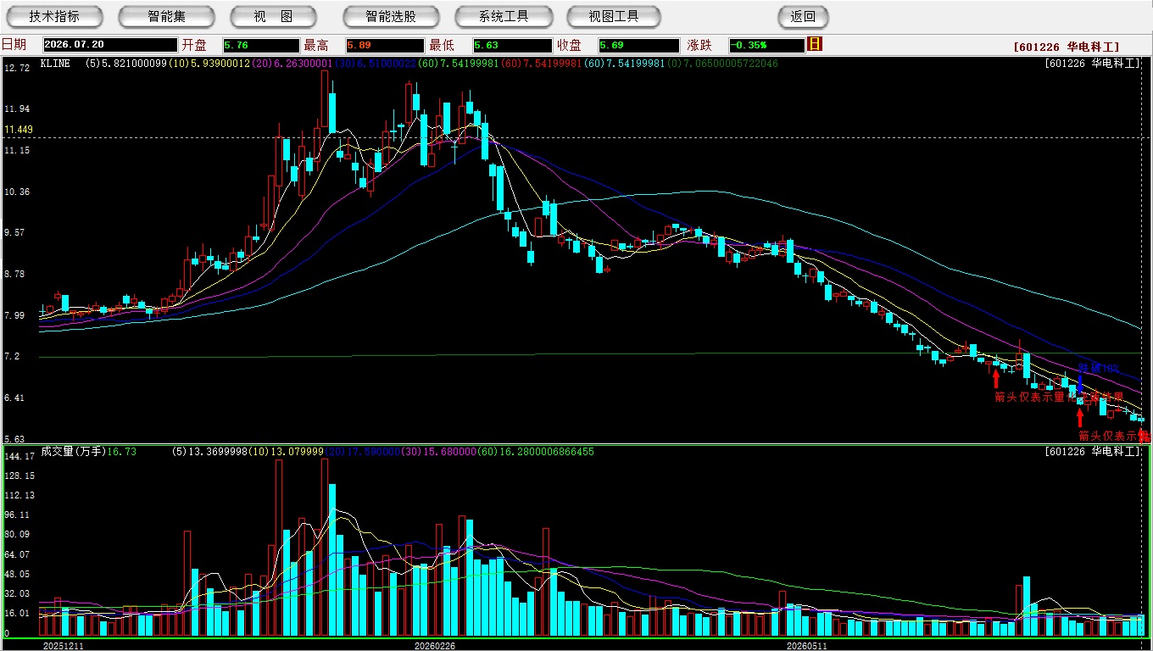Click the 601226 华电科工 stock link in the header
1153x651 pixels.
(x=1067, y=47)
